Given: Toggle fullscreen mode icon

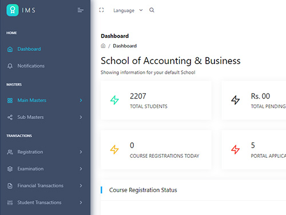Looking at the screenshot, I should [x=101, y=10].
